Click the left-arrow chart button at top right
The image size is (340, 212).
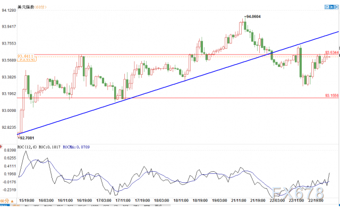point(327,7)
